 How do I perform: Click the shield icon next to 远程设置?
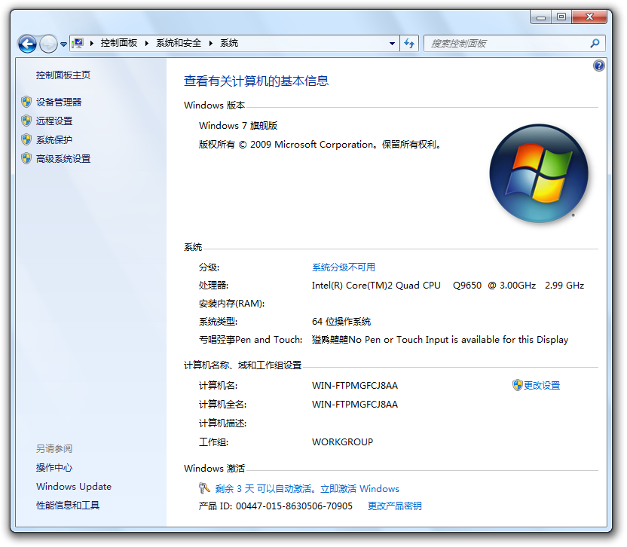[26, 121]
